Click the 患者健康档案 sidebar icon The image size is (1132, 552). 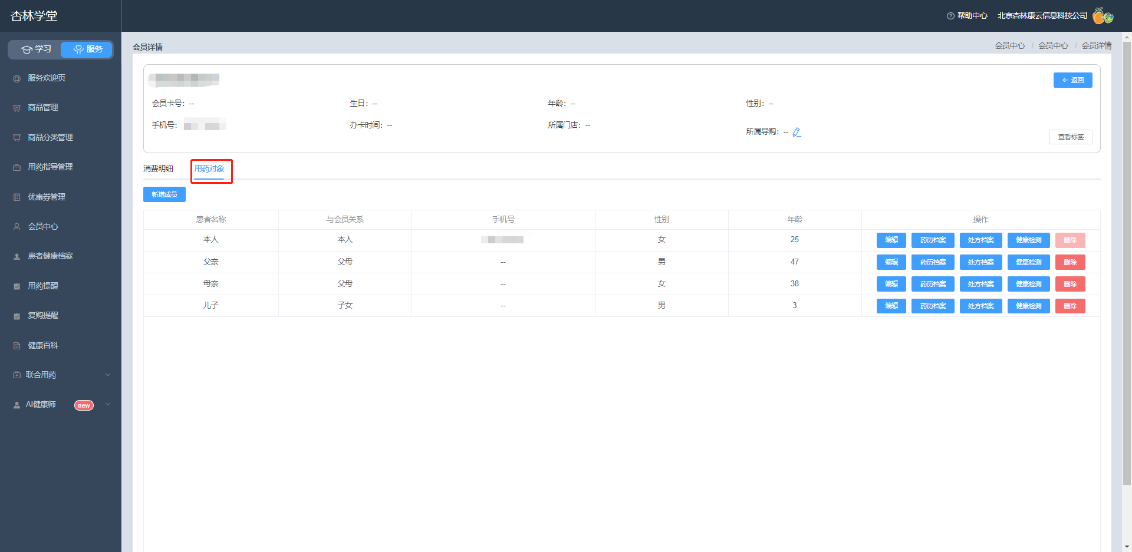17,256
